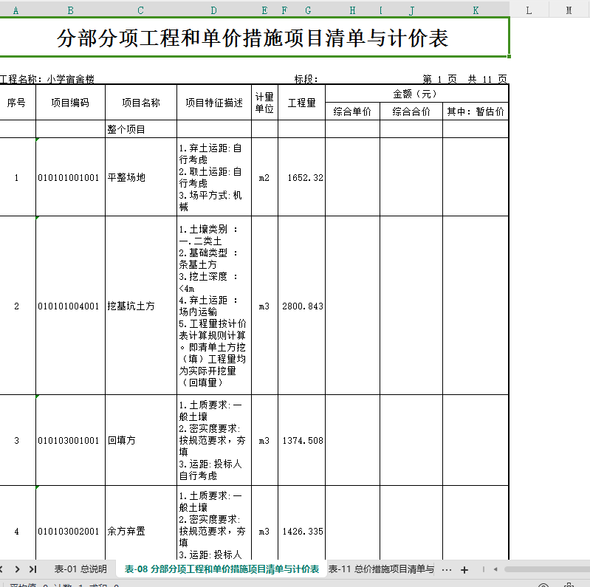
Task: Select the 其中：暂估价 header cell
Action: pyautogui.click(x=476, y=111)
